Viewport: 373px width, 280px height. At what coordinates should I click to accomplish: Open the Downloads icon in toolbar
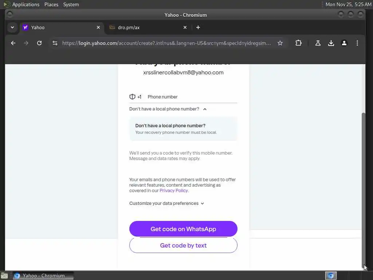coord(331,43)
